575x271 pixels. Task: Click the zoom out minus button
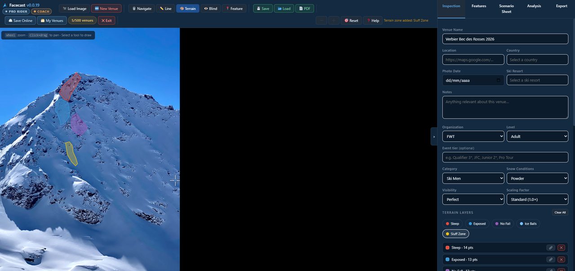coord(321,21)
